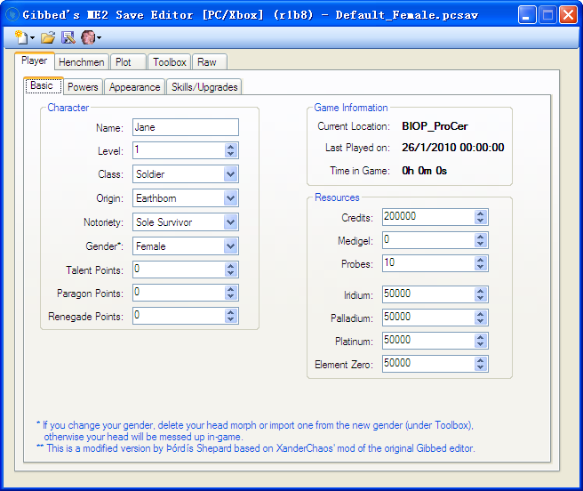Image resolution: width=583 pixels, height=491 pixels.
Task: Increase Paragon Points with up arrow
Action: [231, 289]
